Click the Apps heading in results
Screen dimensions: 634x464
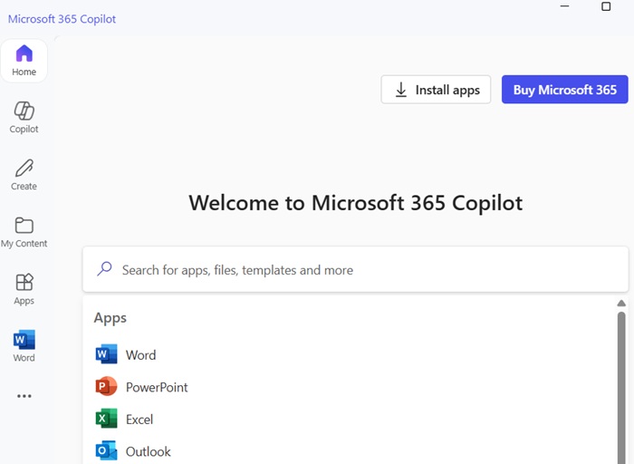point(110,318)
